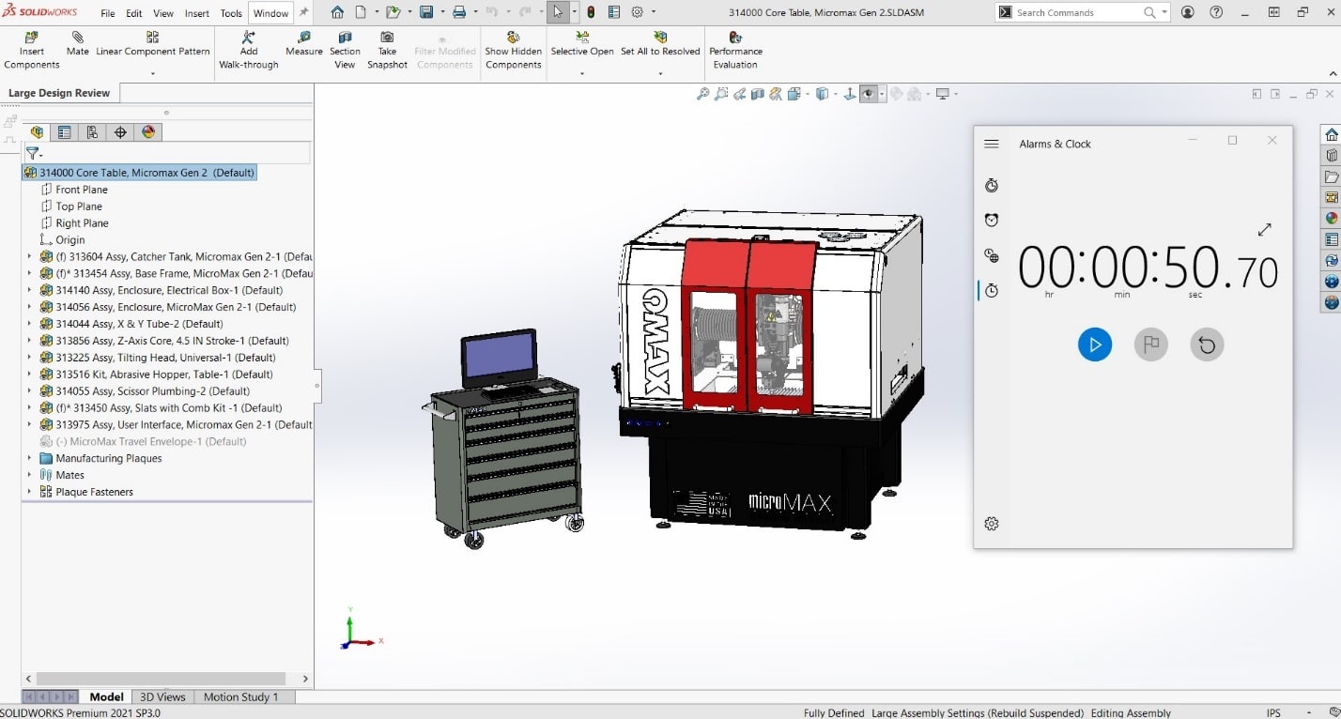Select the Mate tool
The width and height of the screenshot is (1341, 719).
[77, 44]
